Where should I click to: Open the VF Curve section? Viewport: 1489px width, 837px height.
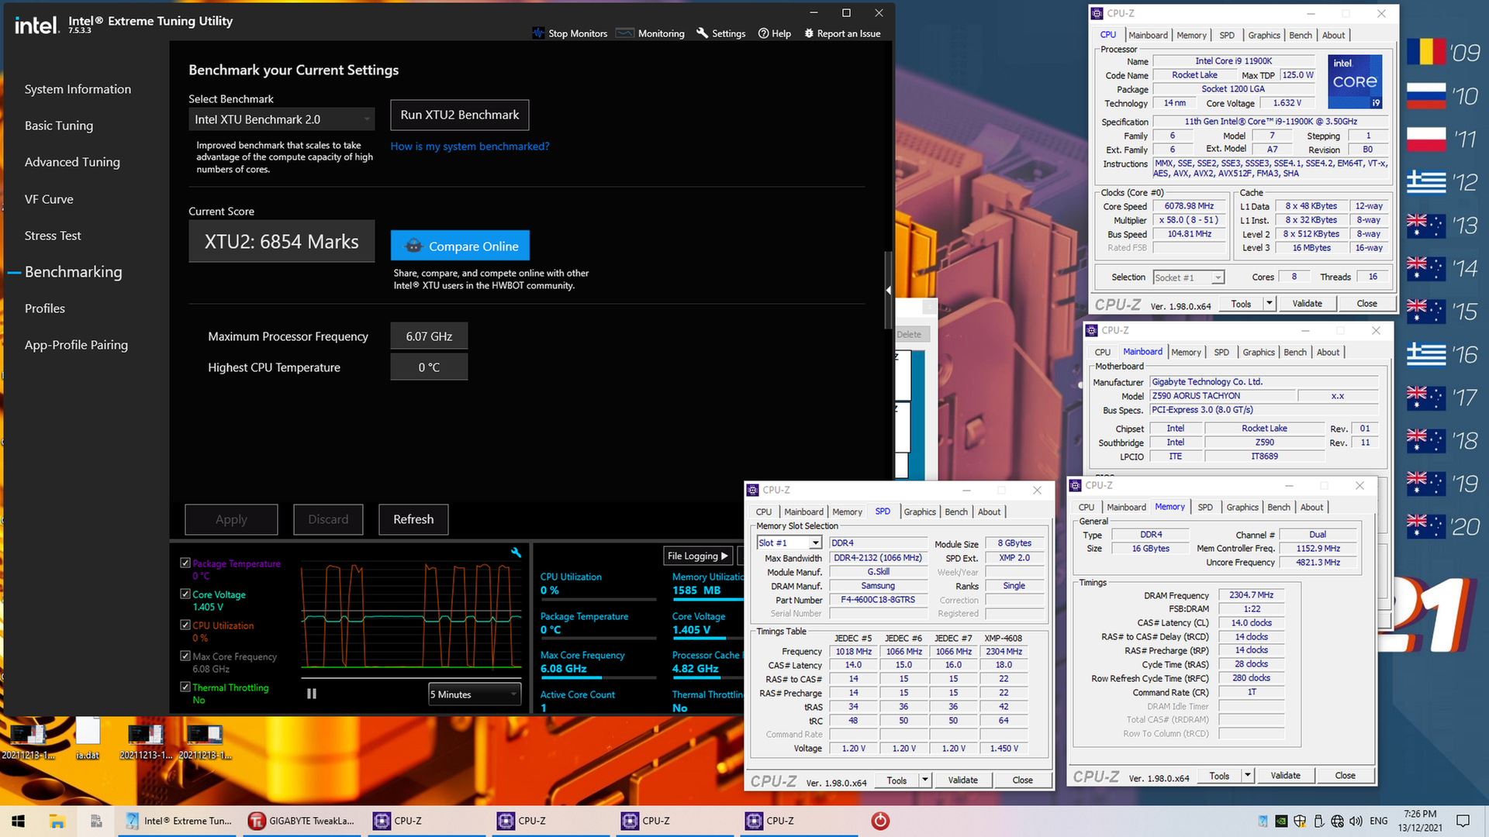(49, 199)
